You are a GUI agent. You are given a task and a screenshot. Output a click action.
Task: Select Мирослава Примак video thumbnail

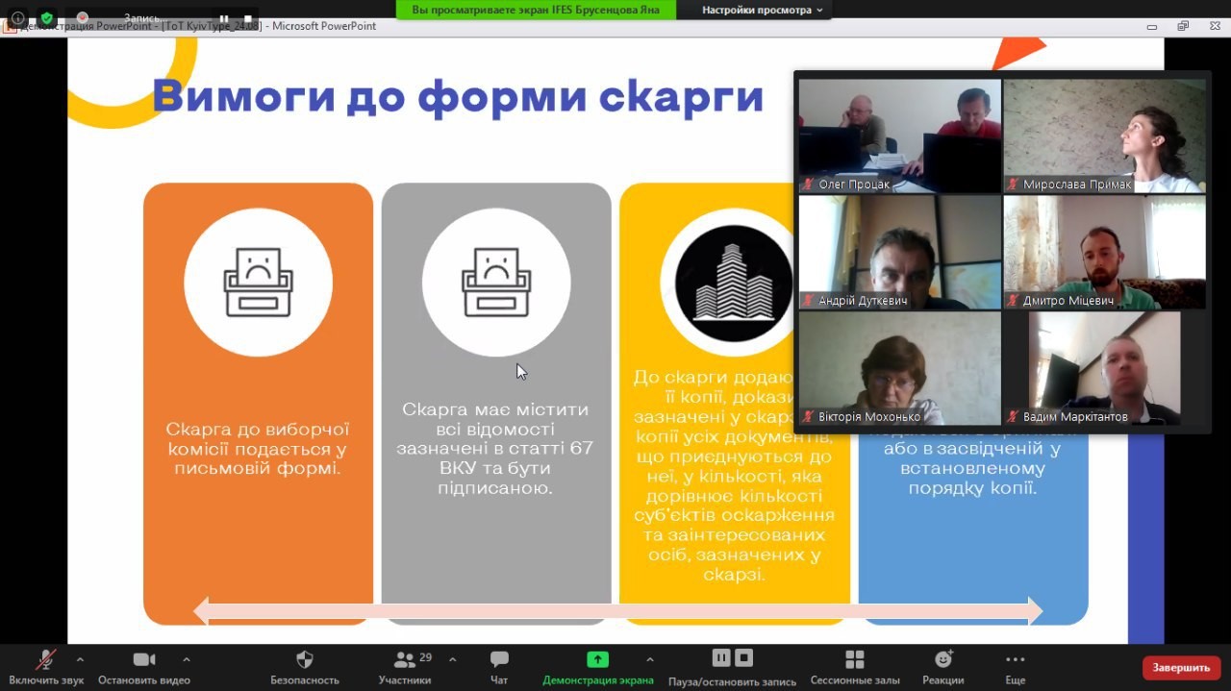coord(1104,136)
